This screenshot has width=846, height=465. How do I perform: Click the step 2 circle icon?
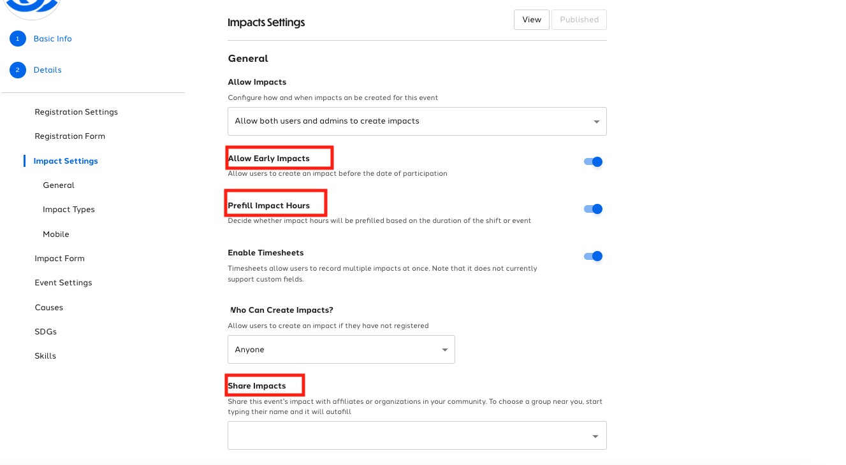pyautogui.click(x=17, y=70)
